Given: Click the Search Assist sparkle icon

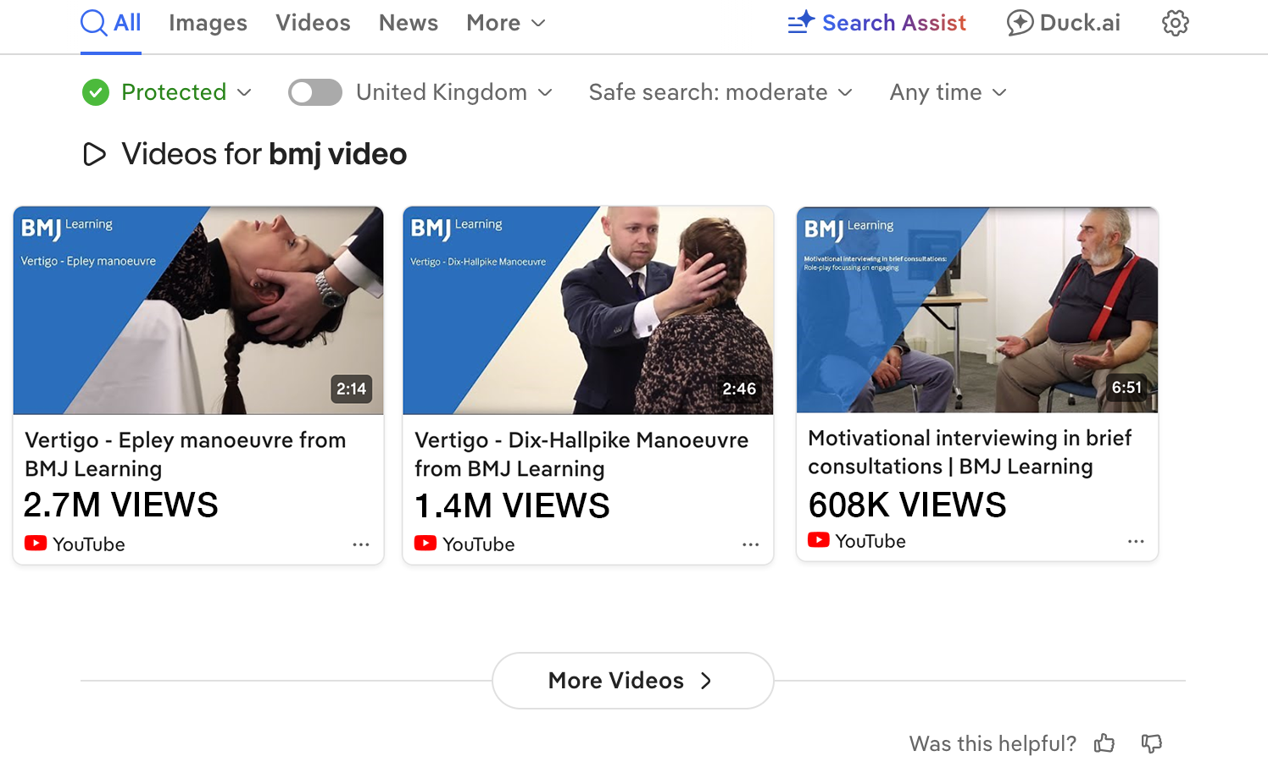Looking at the screenshot, I should [x=801, y=22].
